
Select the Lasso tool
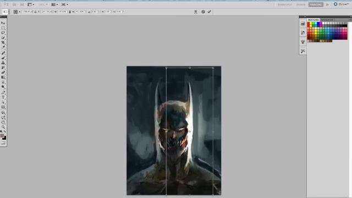coord(3,33)
